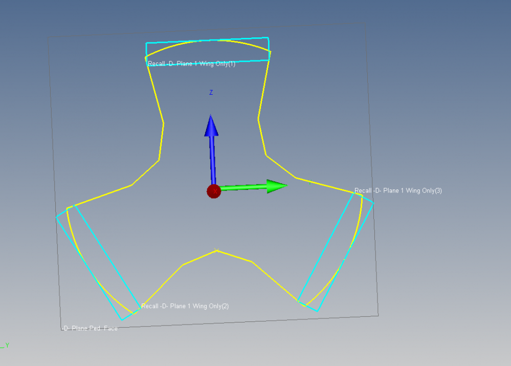Click the green Y axis arrowhead
This screenshot has height=366, width=511.
coord(277,186)
